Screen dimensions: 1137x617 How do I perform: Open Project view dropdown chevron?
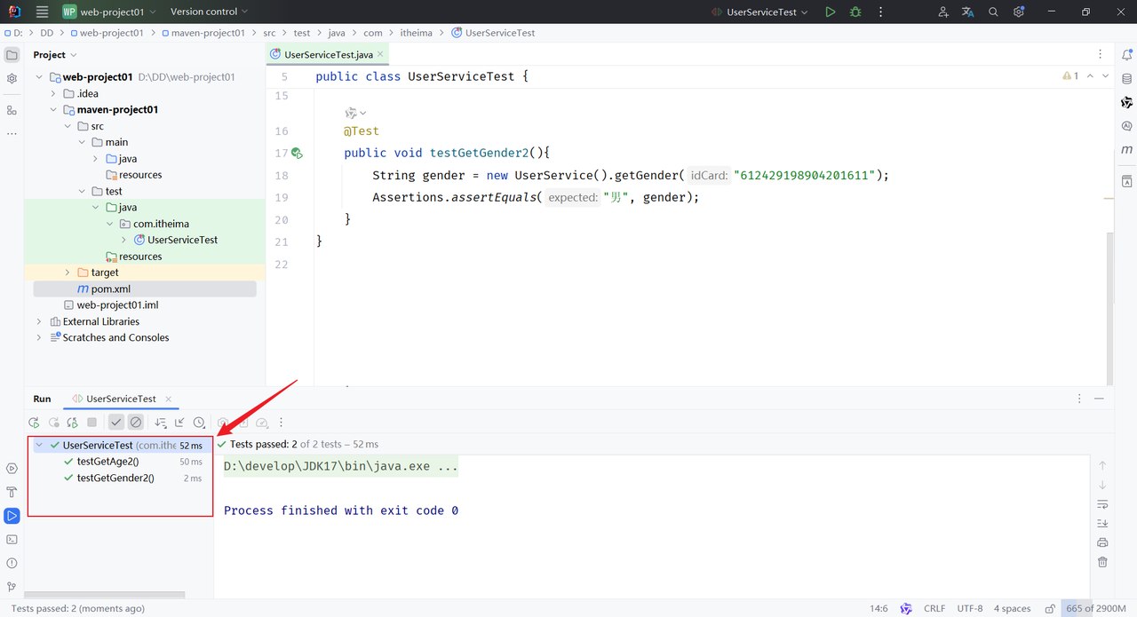point(75,54)
